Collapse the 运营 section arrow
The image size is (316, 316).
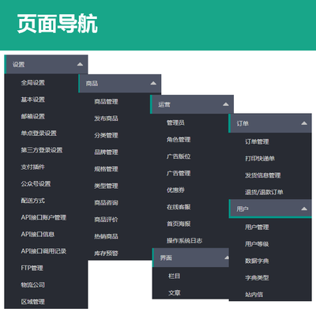226,104
